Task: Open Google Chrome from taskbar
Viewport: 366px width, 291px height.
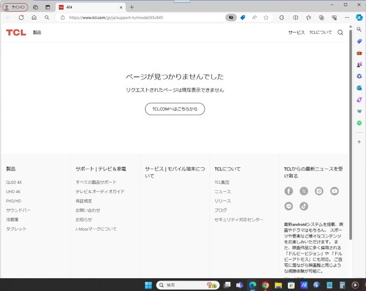Action: 265,285
